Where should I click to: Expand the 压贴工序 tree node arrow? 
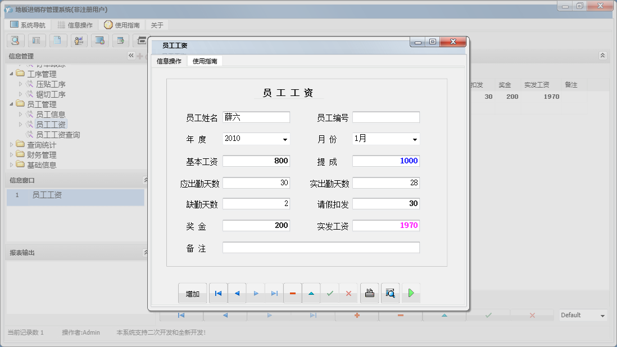(20, 84)
